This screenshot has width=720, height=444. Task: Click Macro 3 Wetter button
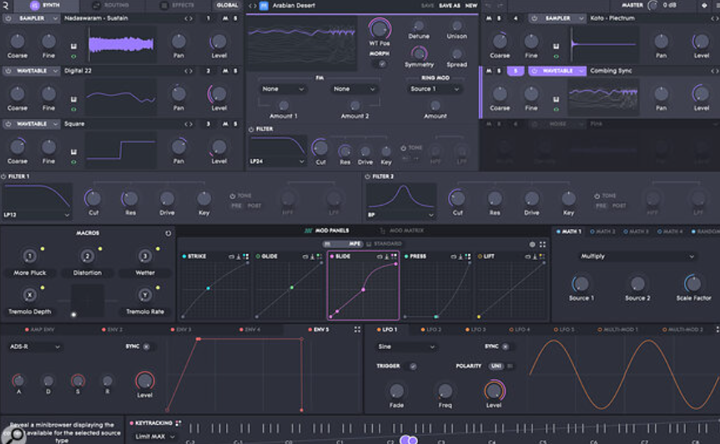coord(144,256)
